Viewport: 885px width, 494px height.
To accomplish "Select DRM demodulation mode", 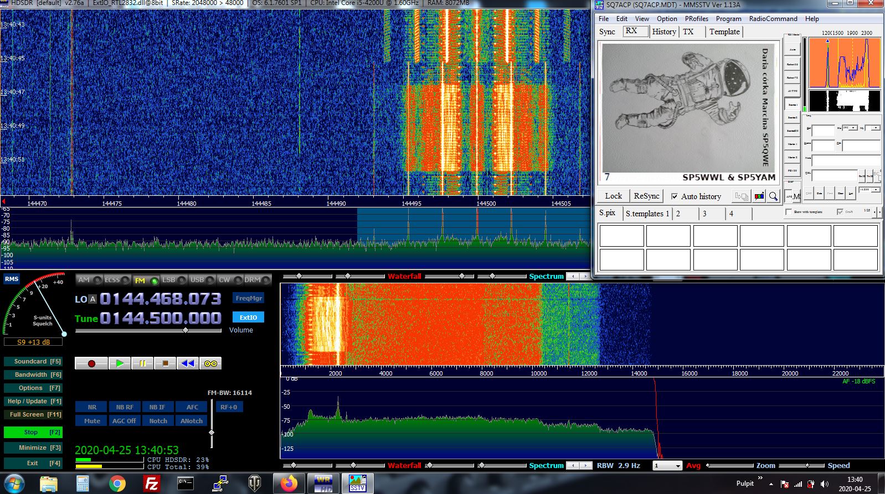I will point(258,280).
